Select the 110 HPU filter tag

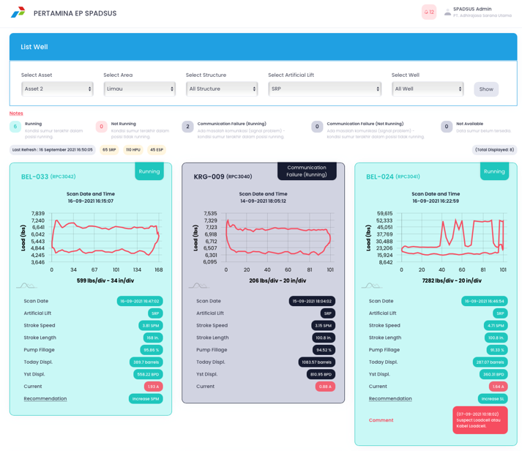pyautogui.click(x=133, y=150)
